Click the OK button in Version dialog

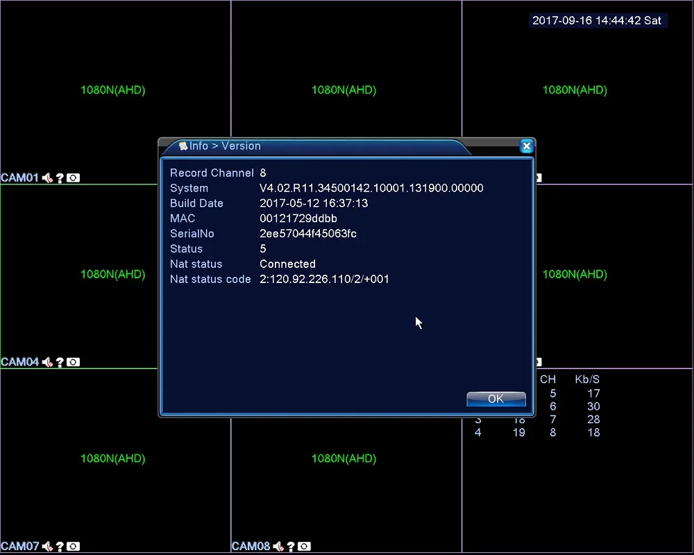pos(496,399)
